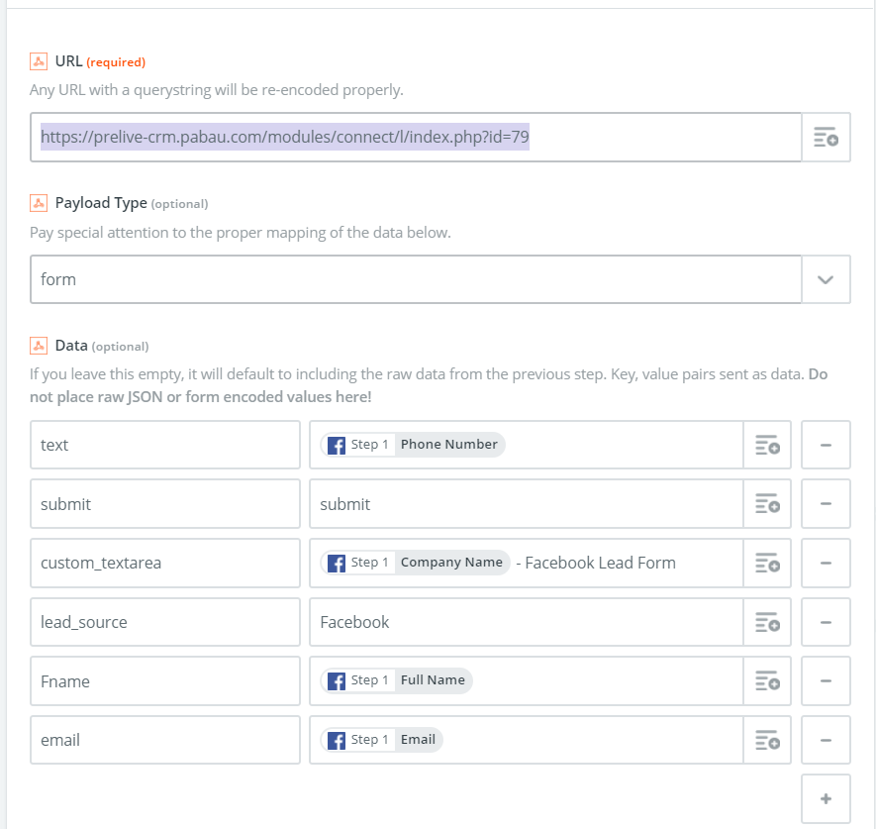Remove the email data row
Viewport: 876px width, 829px height.
tap(826, 740)
